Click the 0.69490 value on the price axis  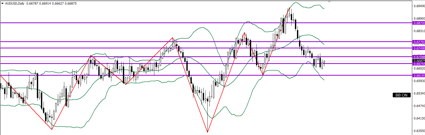point(419,6)
